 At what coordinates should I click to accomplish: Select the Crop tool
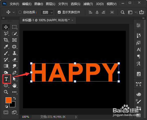tap(6, 40)
